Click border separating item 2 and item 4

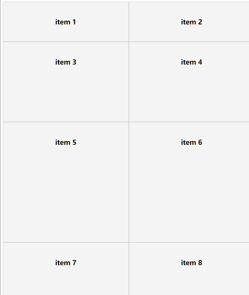(x=191, y=42)
